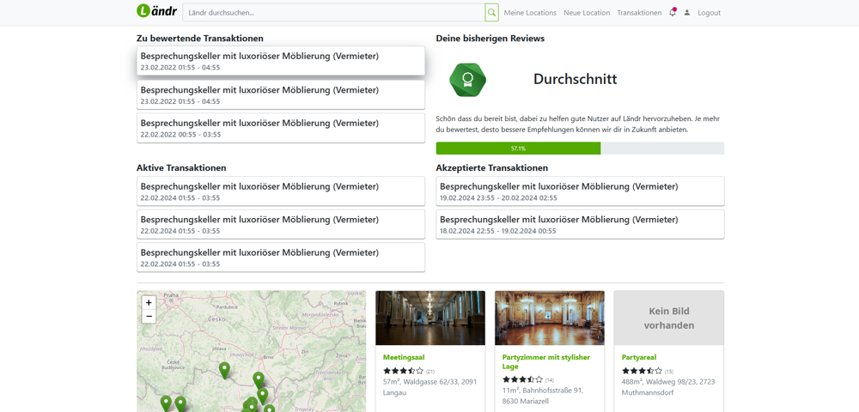Image resolution: width=859 pixels, height=412 pixels.
Task: Open accepted transaction 19.02.2024 23:55 - 20.02.2024 02:55
Action: pyautogui.click(x=580, y=191)
